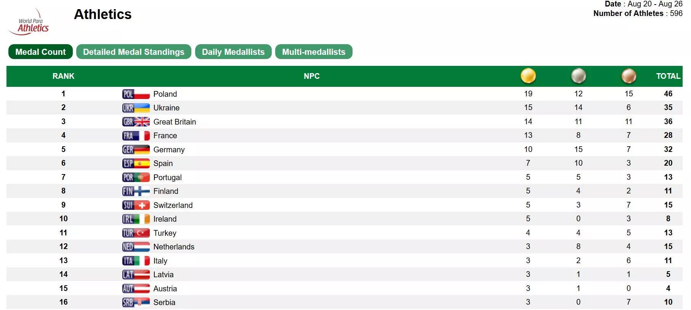Viewport: 691px width, 310px height.
Task: Click the France country name
Action: [165, 136]
